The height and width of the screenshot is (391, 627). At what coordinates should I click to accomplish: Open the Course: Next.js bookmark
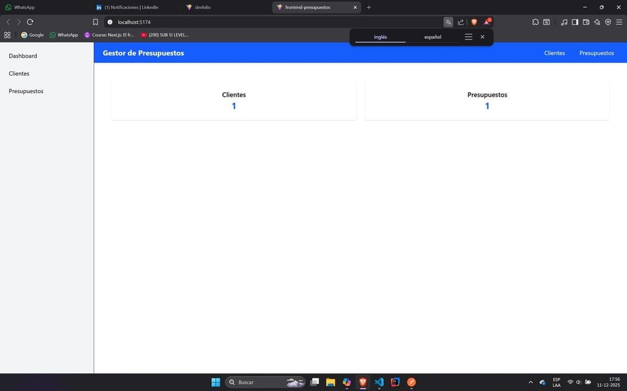[x=109, y=35]
